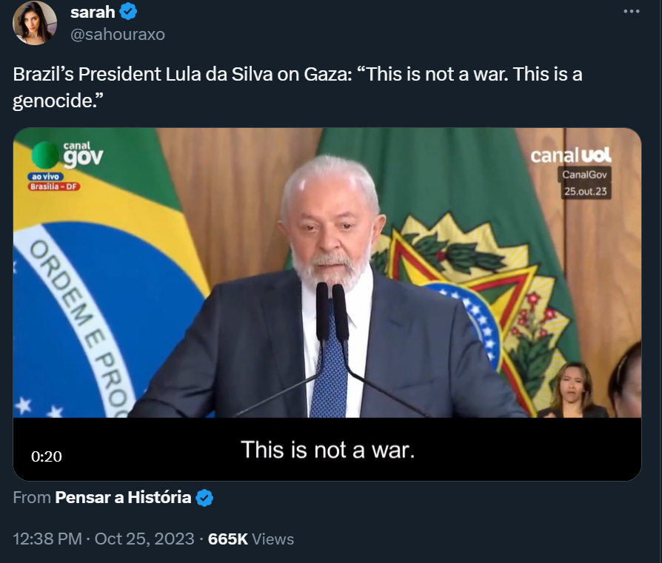Image resolution: width=662 pixels, height=563 pixels.
Task: Open the three-dot more options menu
Action: click(x=631, y=11)
